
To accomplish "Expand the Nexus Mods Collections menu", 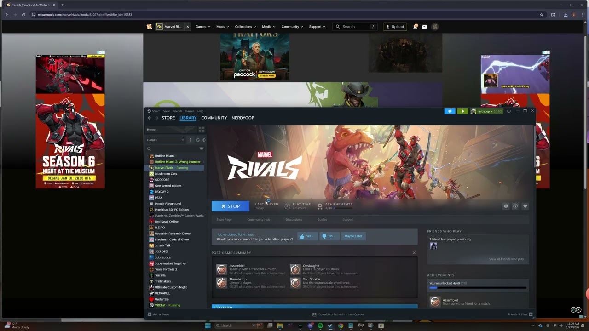I will [246, 27].
